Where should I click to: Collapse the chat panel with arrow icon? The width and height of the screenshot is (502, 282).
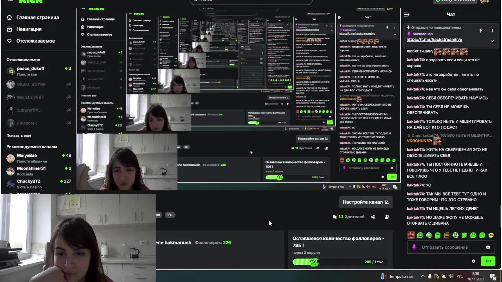407,14
